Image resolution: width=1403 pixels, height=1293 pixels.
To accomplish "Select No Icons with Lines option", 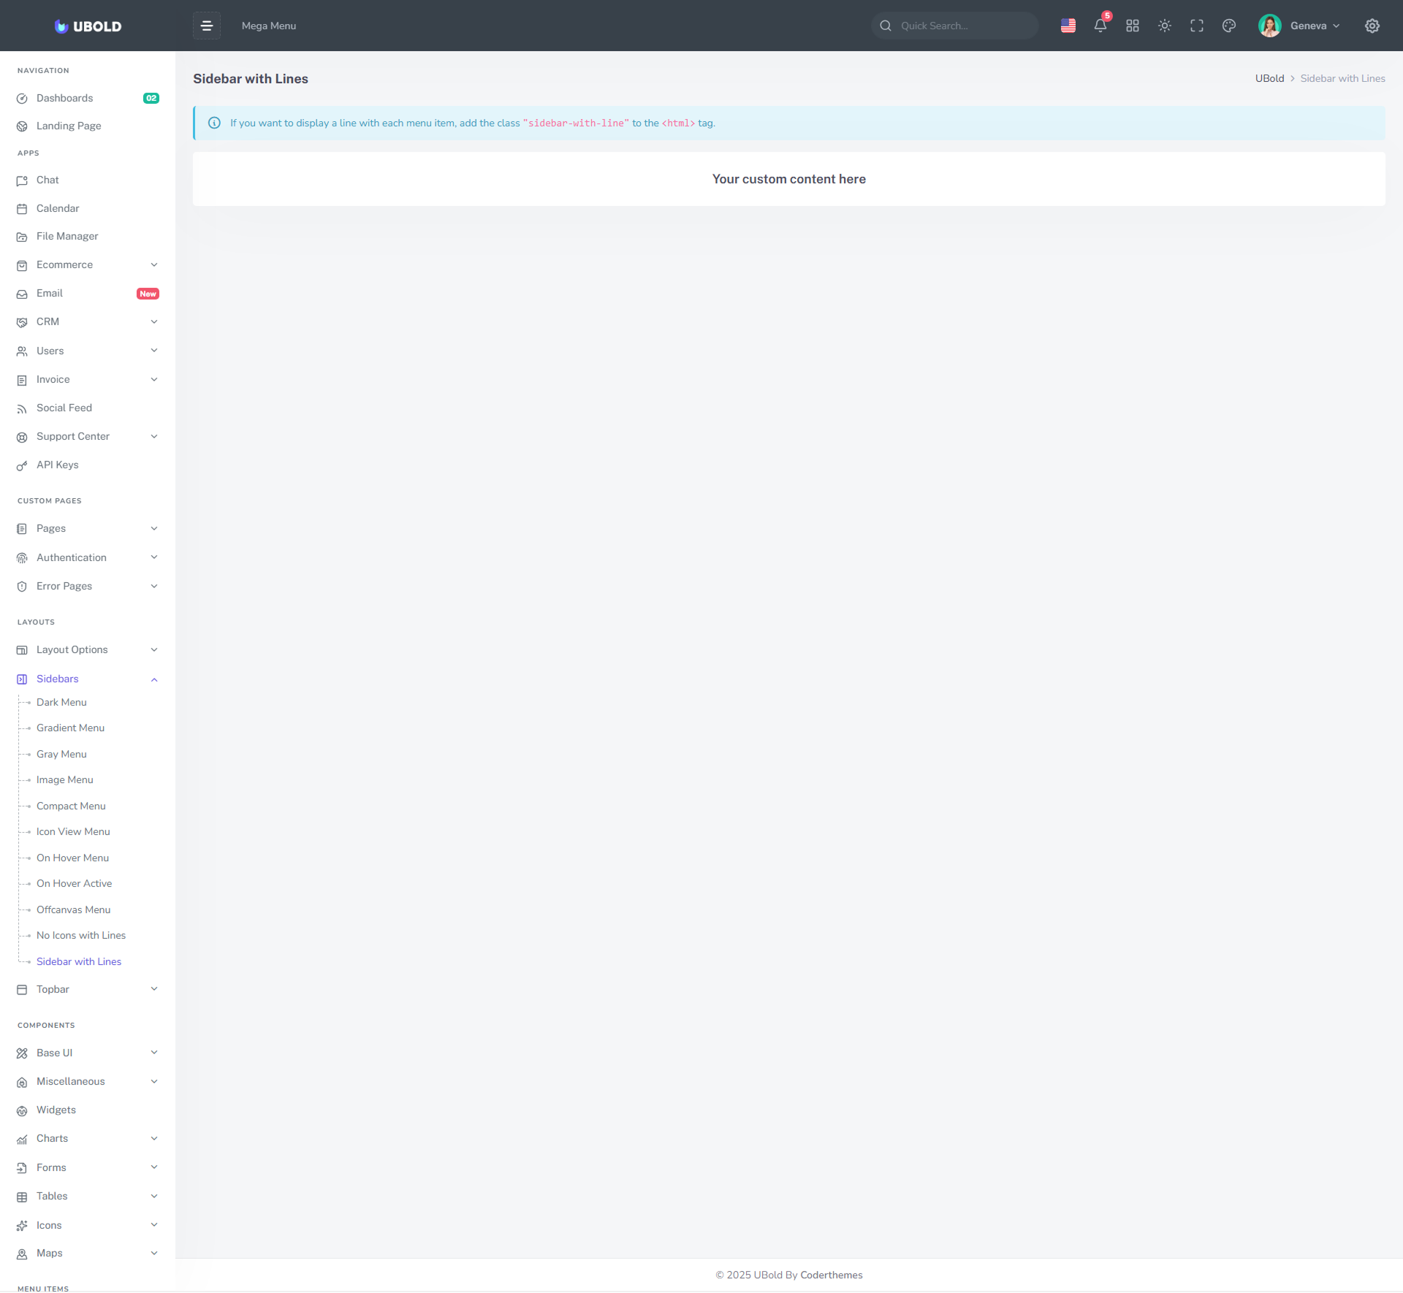I will click(81, 935).
